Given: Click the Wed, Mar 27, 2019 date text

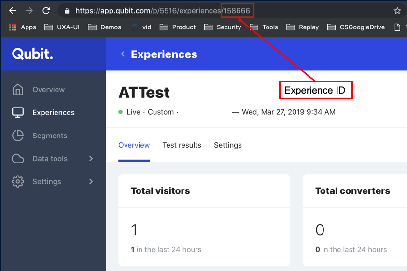Looking at the screenshot, I should click(289, 112).
